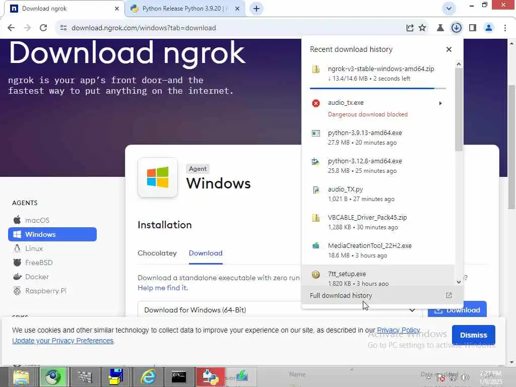Open the Chrome profile avatar
This screenshot has width=516, height=387.
pyautogui.click(x=489, y=28)
